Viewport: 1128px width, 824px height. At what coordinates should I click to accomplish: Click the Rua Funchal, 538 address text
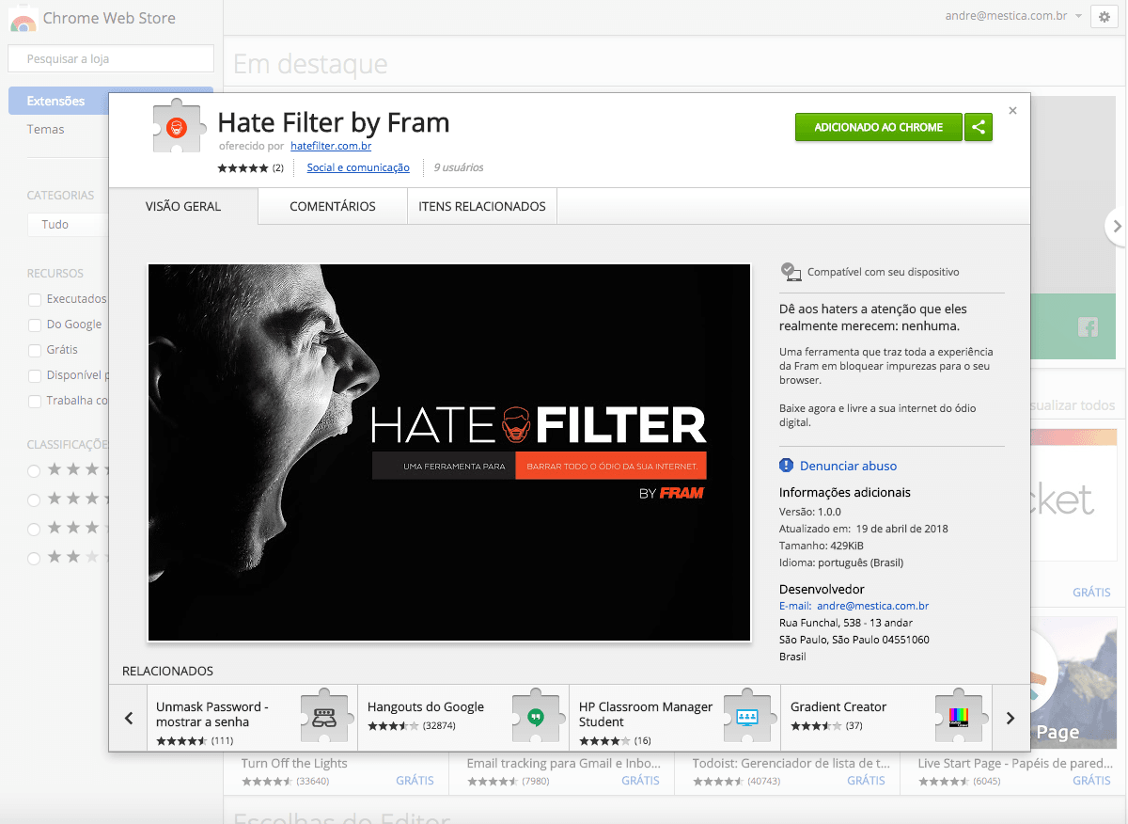pyautogui.click(x=846, y=623)
